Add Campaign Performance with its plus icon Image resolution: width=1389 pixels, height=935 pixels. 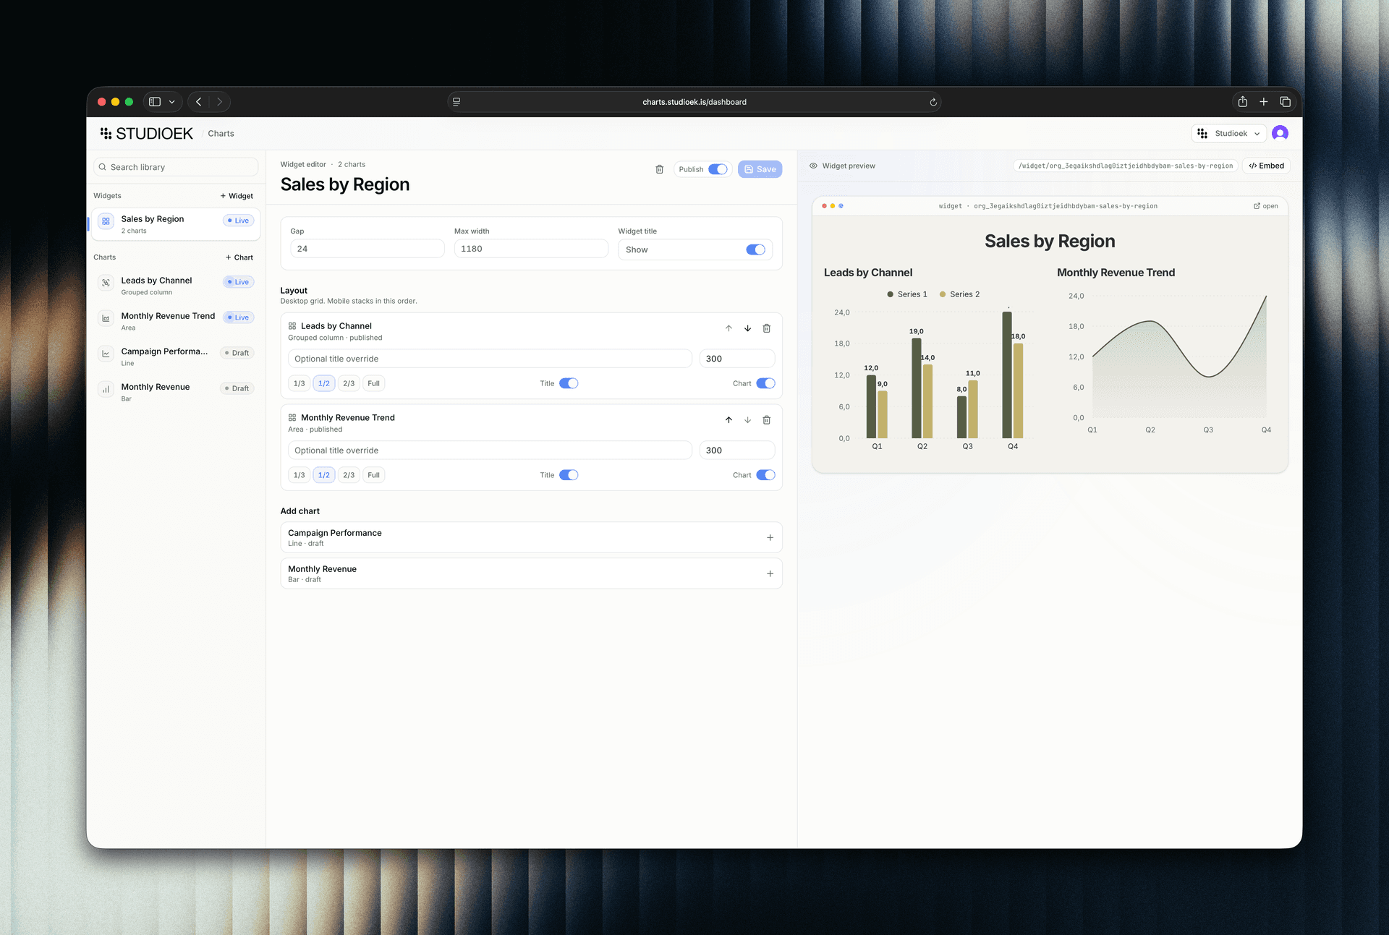770,537
